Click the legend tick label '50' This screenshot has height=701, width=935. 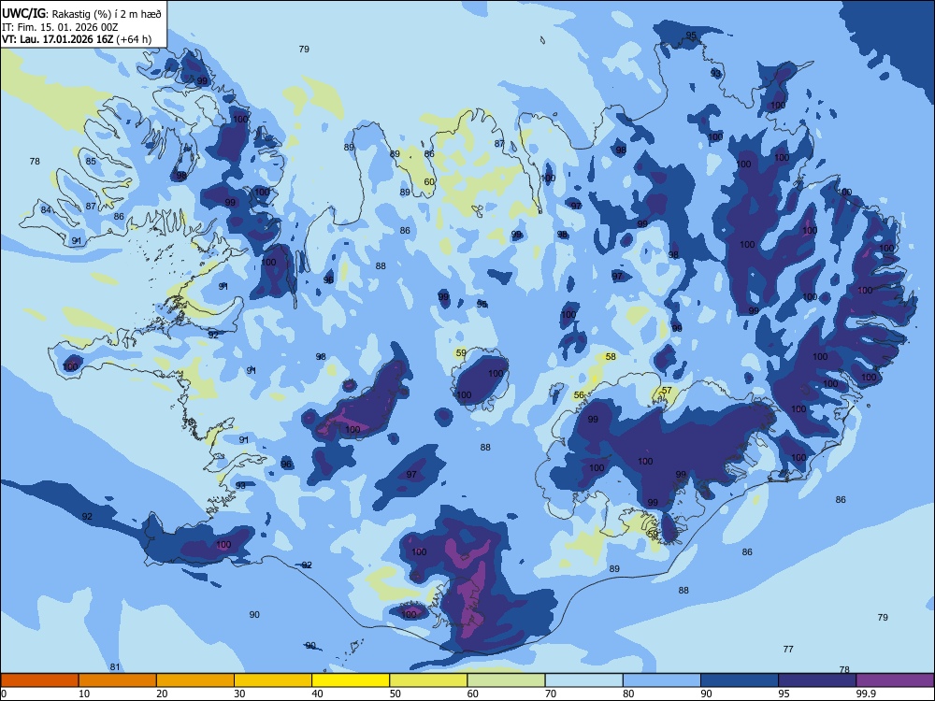pos(396,694)
